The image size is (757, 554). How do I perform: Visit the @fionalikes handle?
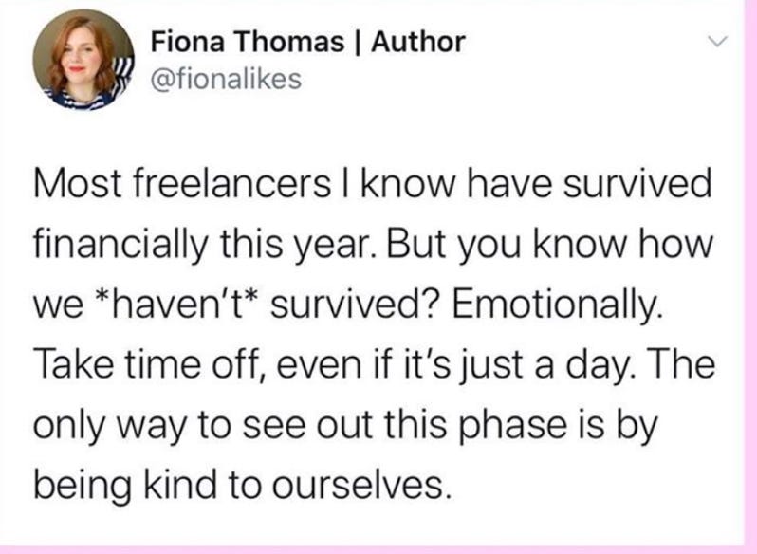(225, 79)
